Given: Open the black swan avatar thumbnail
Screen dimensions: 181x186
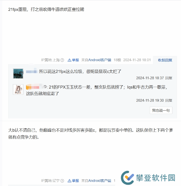Looking at the screenshot, I should pos(18,73).
